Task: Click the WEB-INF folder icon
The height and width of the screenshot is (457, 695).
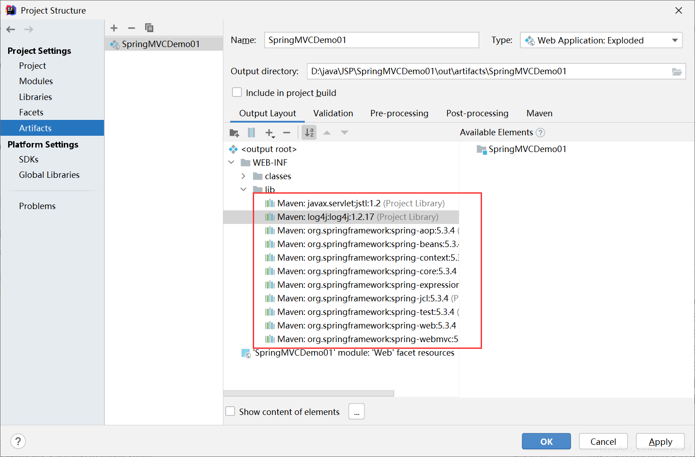Action: [246, 162]
